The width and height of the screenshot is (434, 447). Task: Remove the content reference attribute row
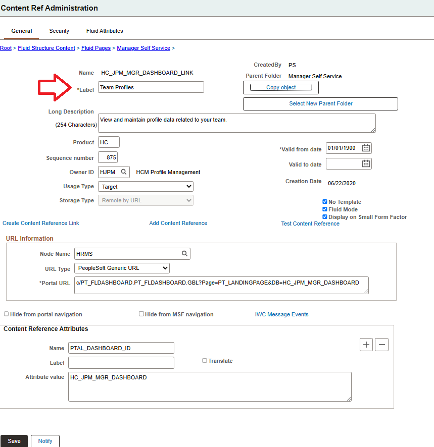381,345
